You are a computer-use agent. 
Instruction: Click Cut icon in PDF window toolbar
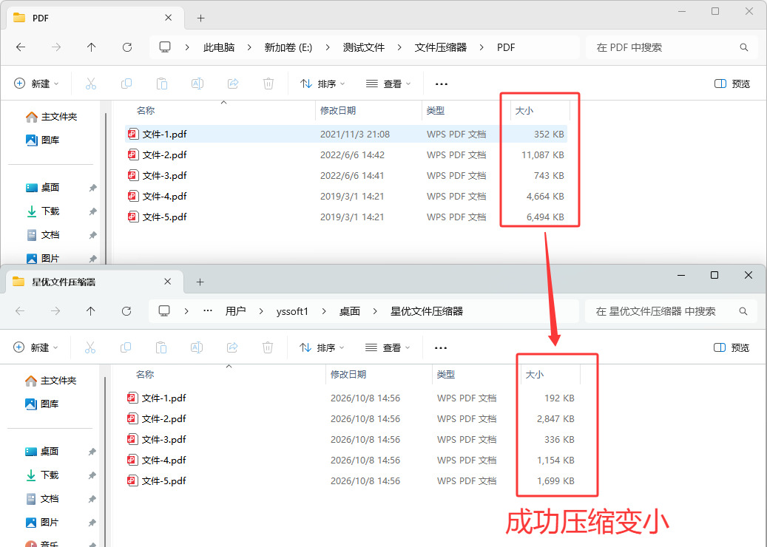coord(91,84)
